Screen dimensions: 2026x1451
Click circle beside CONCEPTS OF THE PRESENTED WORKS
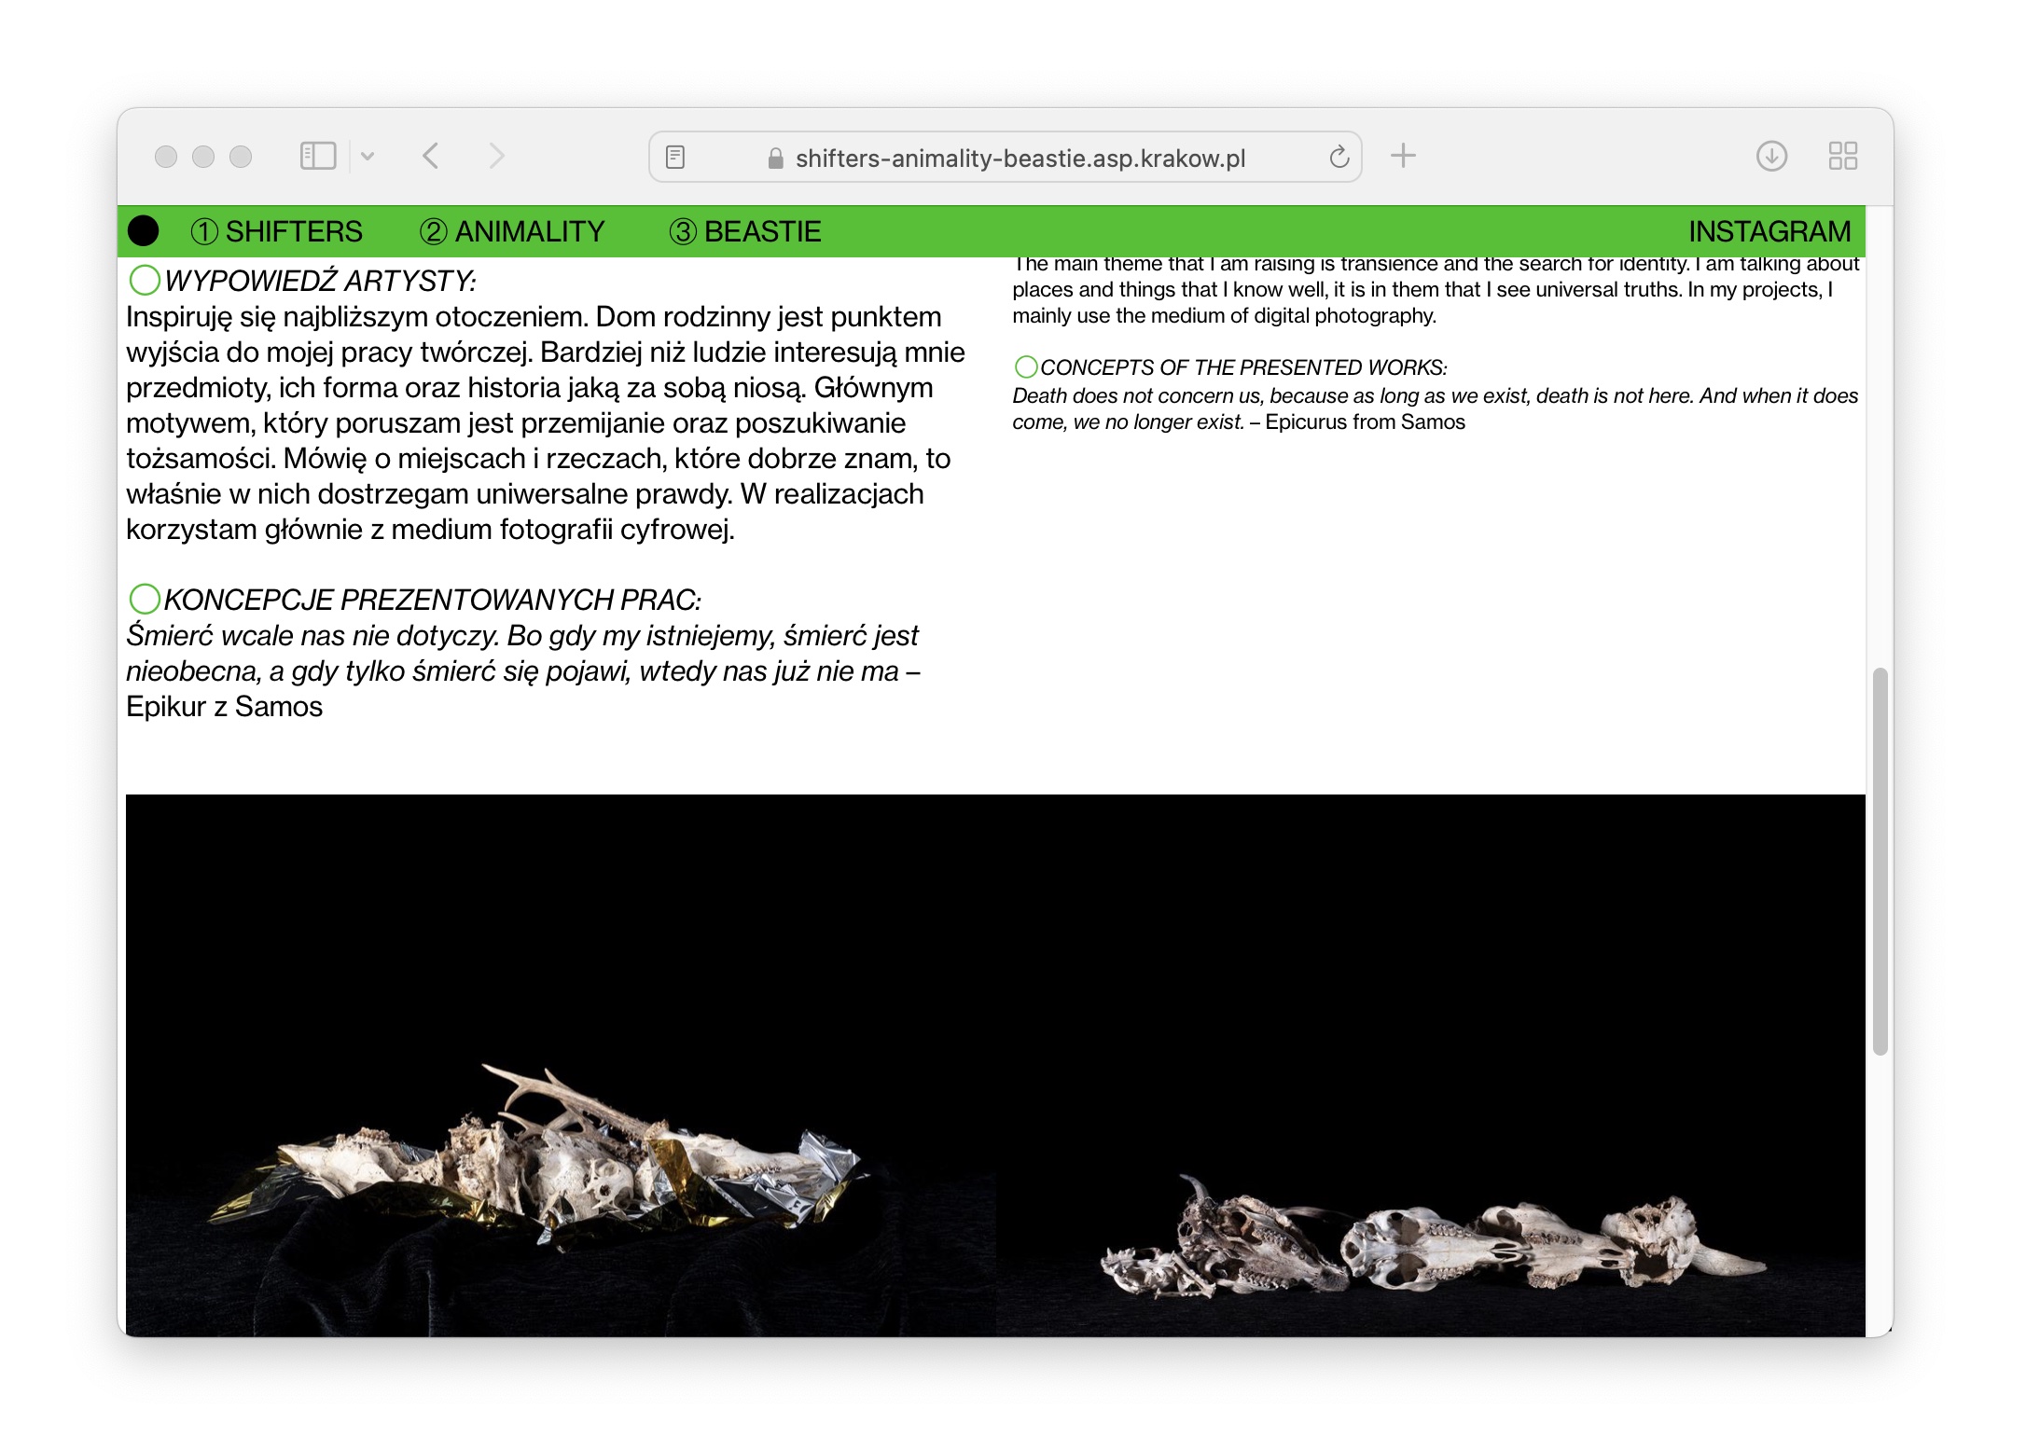(x=1025, y=366)
